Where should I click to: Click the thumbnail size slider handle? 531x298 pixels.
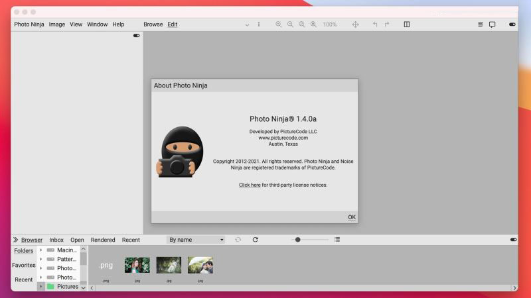point(297,240)
